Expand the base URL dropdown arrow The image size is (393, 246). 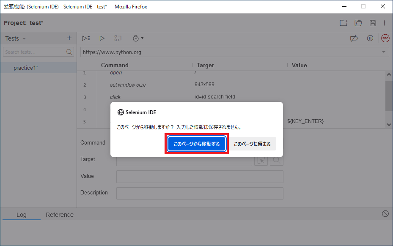click(383, 52)
